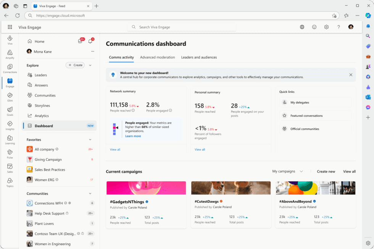
Task: Open the feedback smiley in the top bar
Action: [314, 27]
